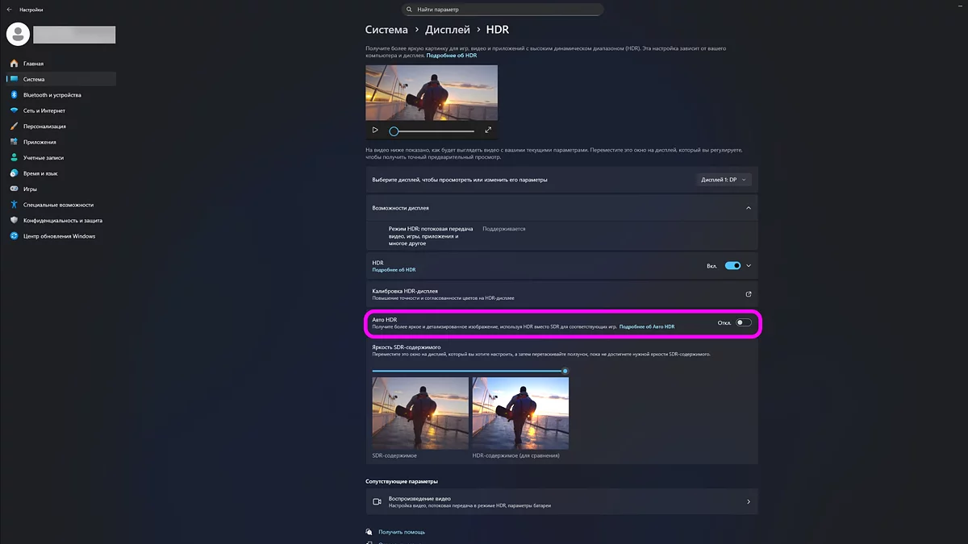Screen dimensions: 968x544
Task: Click the Подробнее об Авто HDR link
Action: click(x=646, y=327)
